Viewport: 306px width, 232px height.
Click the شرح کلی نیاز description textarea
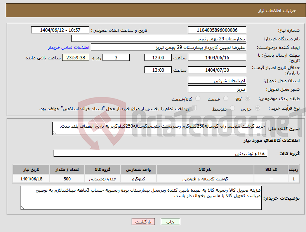pyautogui.click(x=159, y=128)
